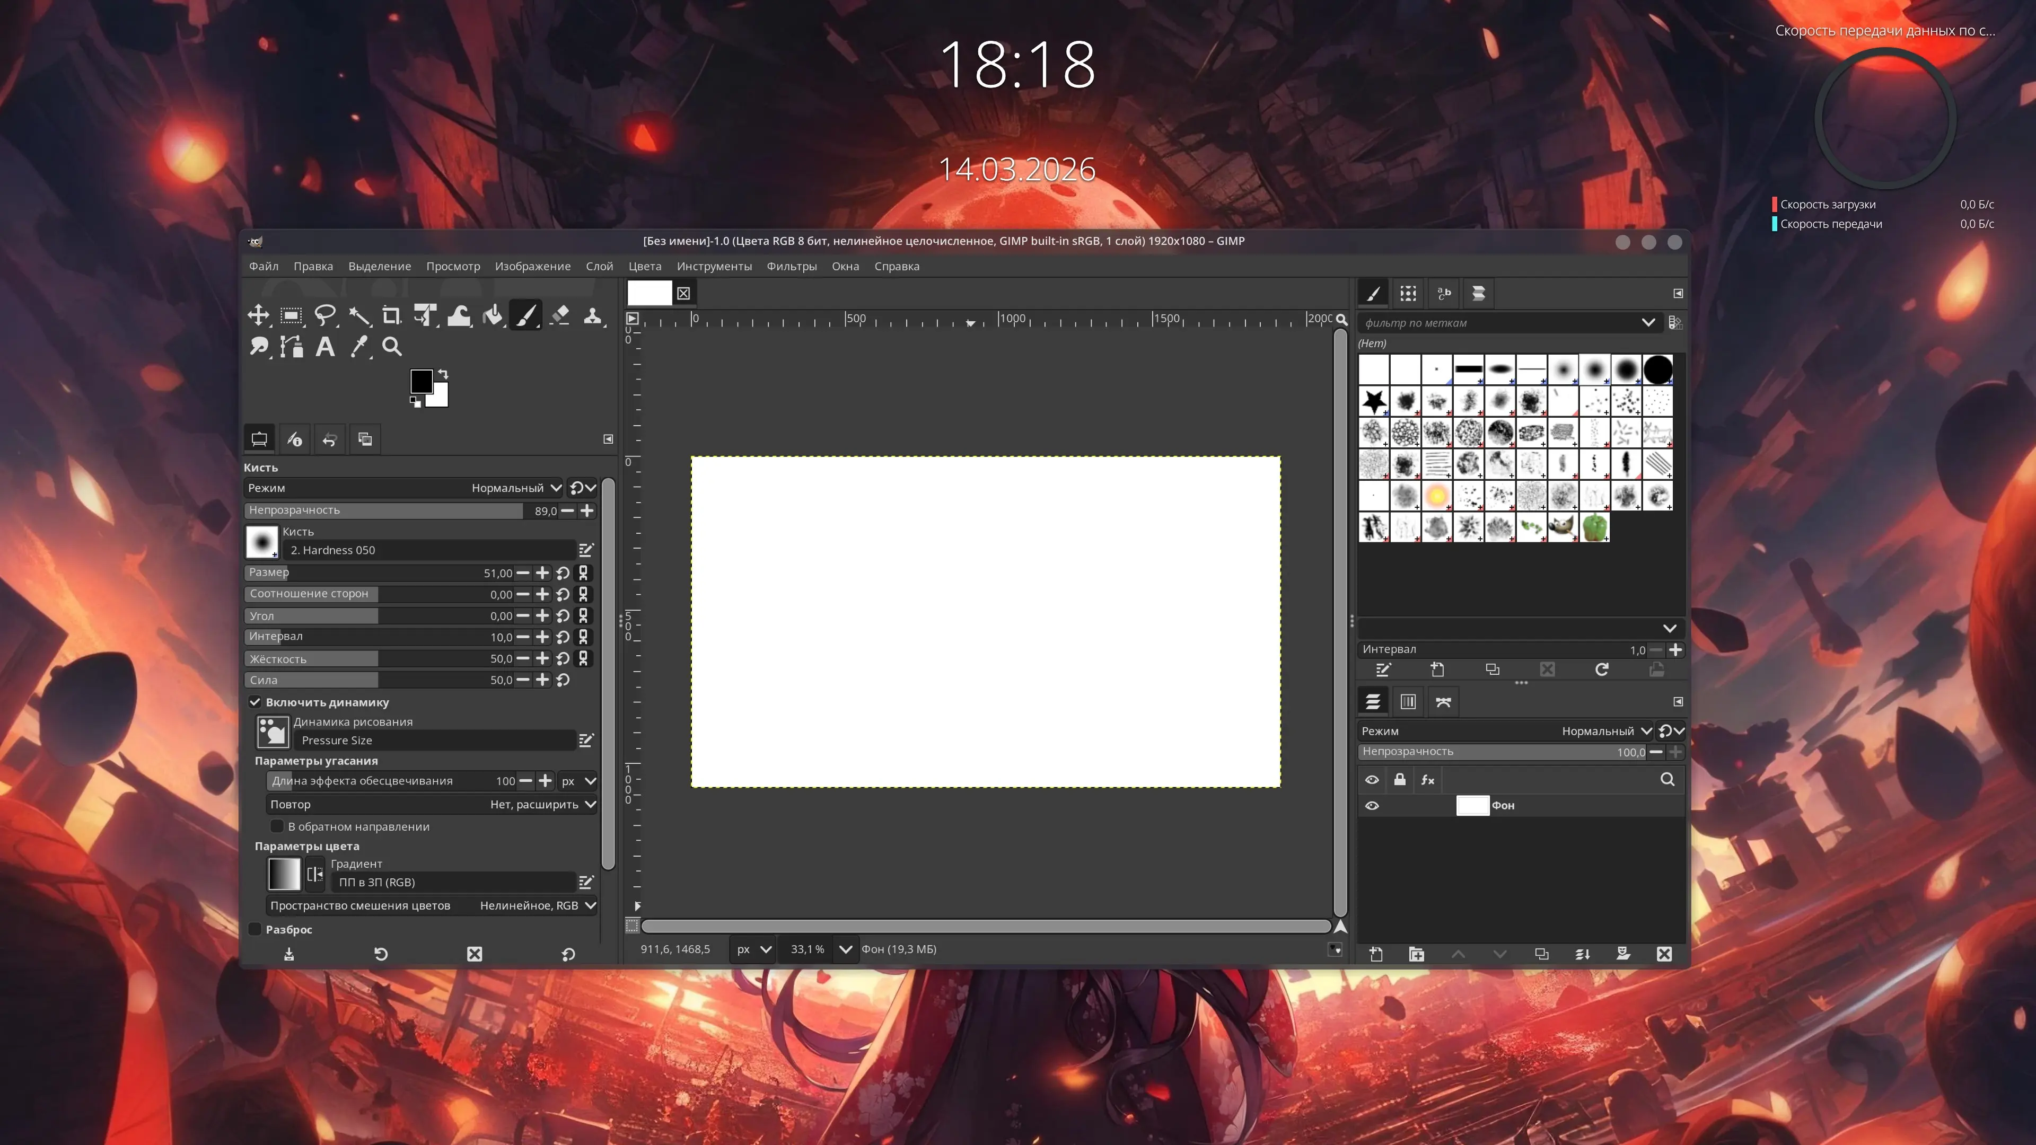Image resolution: width=2036 pixels, height=1145 pixels.
Task: Select the Eraser tool
Action: pos(559,316)
